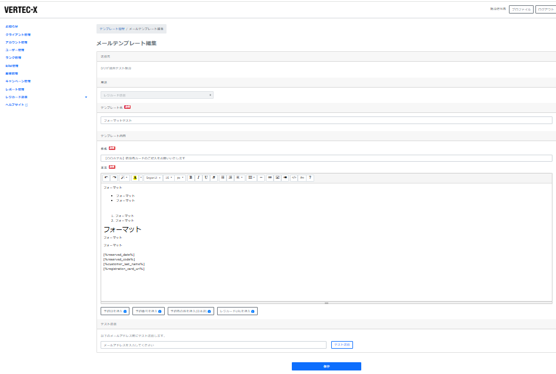556x374 pixels.
Task: Open アカウント管理 in the sidebar
Action: click(16, 42)
